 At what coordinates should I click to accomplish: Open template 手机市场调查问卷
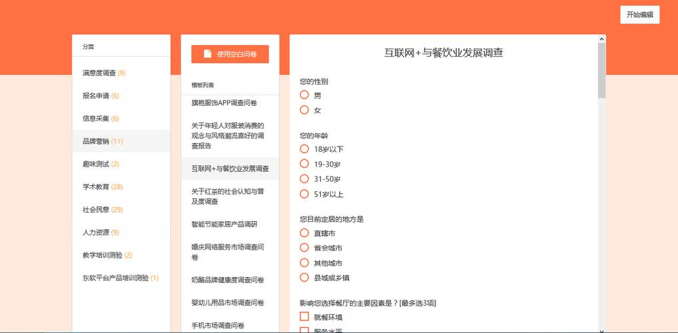coord(230,325)
